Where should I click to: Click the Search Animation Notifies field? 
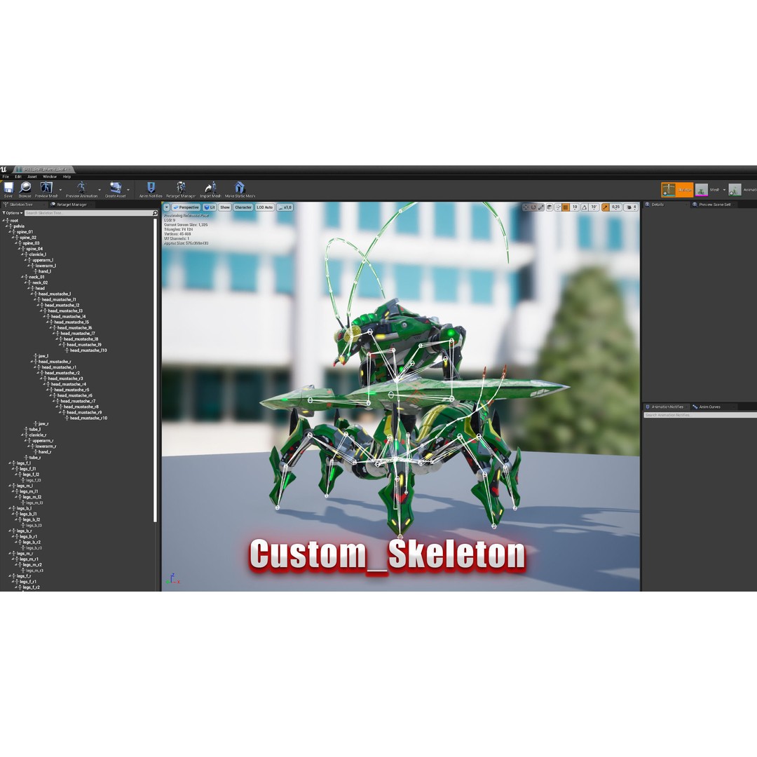(700, 415)
